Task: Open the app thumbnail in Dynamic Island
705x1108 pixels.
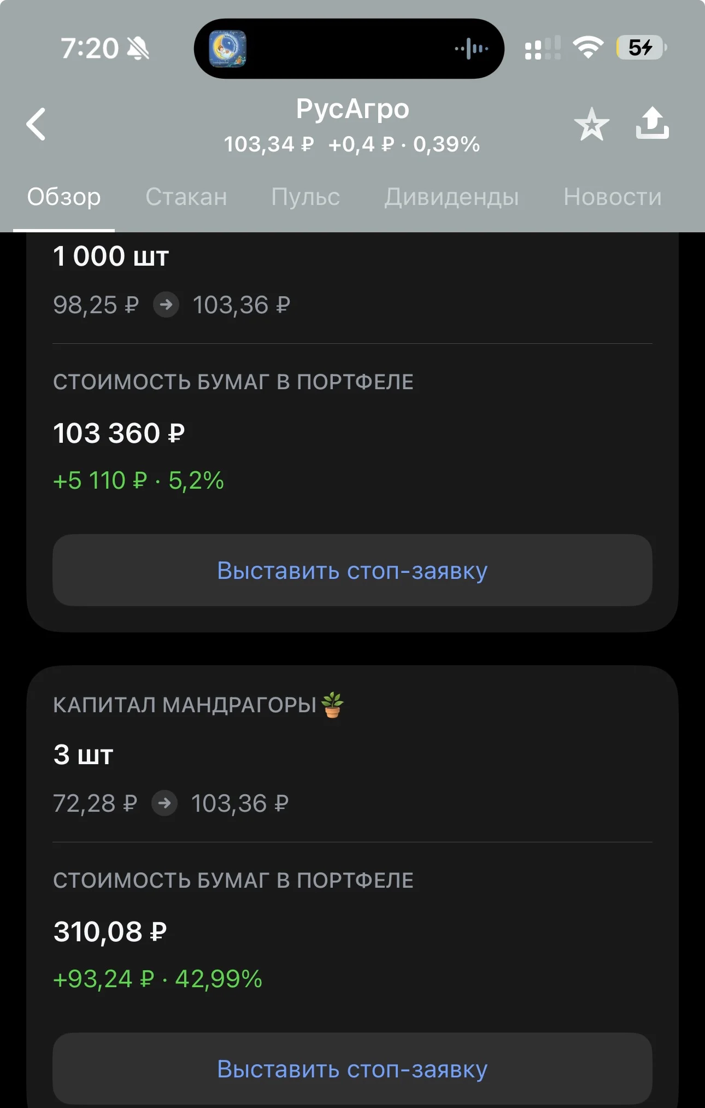Action: tap(227, 49)
